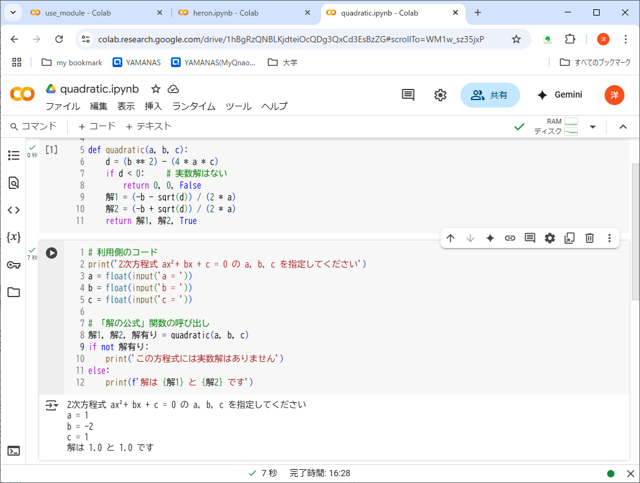Open the 挿入 menu
The width and height of the screenshot is (640, 483).
(153, 106)
